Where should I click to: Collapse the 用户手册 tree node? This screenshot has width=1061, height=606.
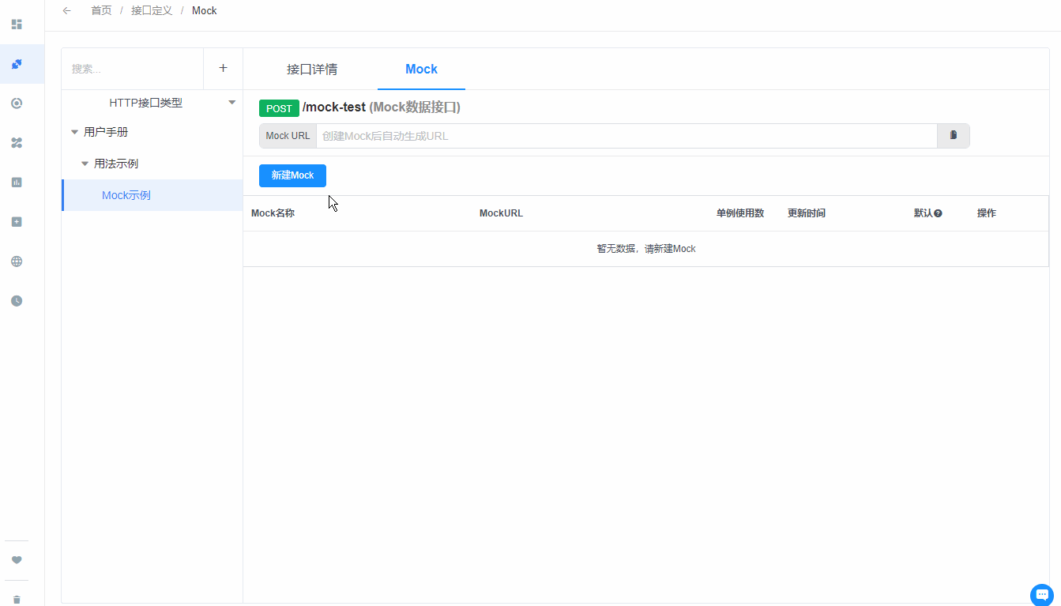(73, 132)
